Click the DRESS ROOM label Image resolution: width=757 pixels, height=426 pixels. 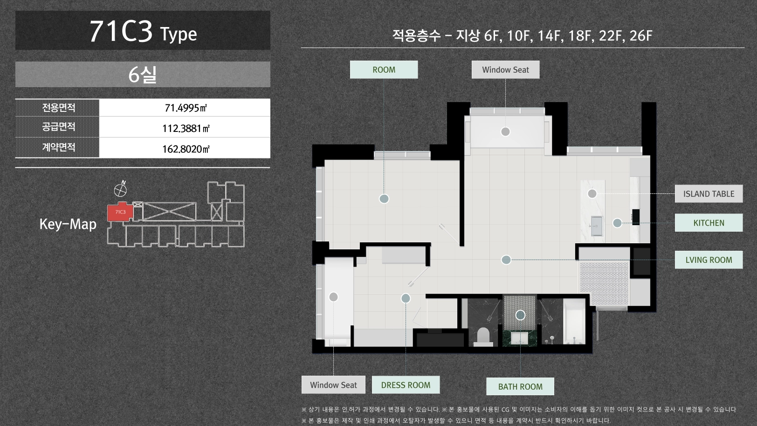pyautogui.click(x=406, y=385)
